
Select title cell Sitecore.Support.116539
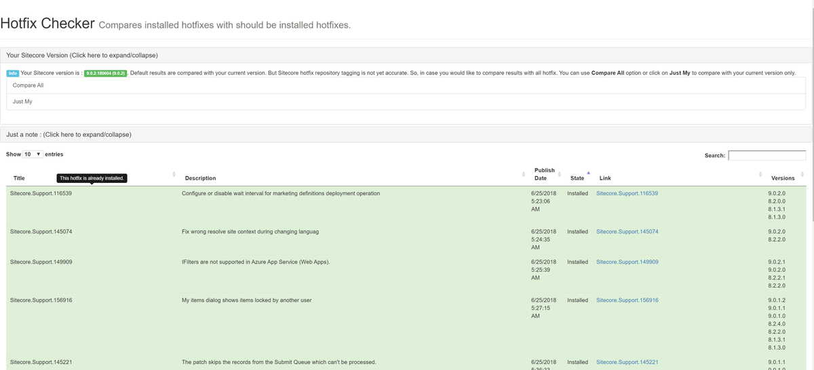click(x=41, y=193)
